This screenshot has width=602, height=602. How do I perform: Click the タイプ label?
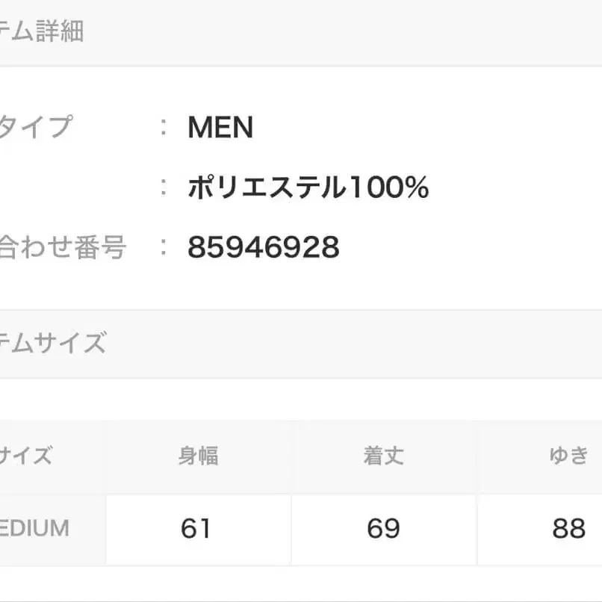pos(35,128)
